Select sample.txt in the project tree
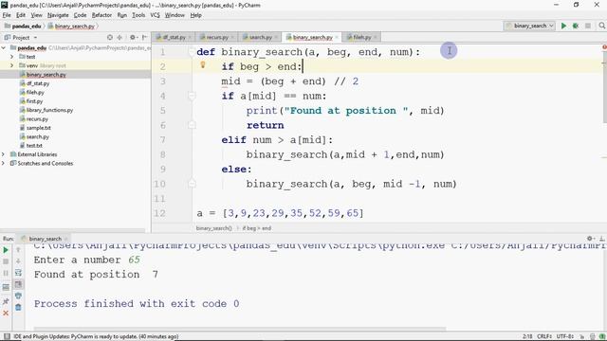Viewport: 607px width, 341px height. (x=38, y=128)
